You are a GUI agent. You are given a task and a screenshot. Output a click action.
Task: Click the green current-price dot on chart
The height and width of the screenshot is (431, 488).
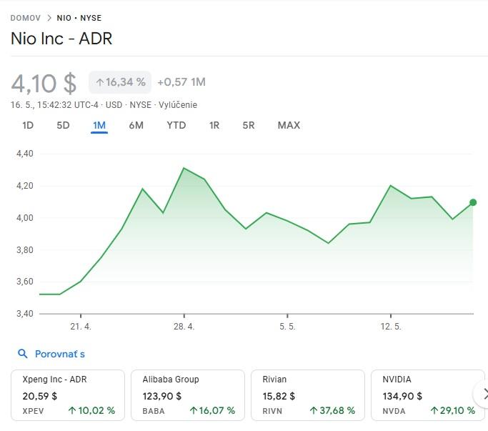point(473,202)
